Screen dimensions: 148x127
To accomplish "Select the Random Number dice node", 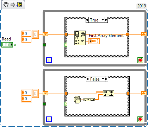I will point(77,100).
